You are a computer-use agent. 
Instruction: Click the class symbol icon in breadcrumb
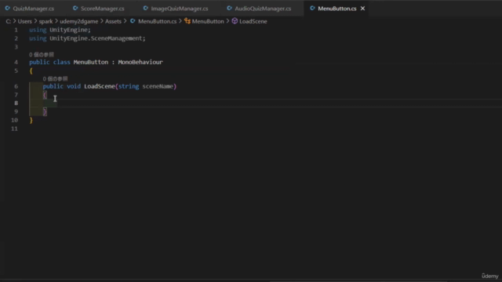[187, 21]
